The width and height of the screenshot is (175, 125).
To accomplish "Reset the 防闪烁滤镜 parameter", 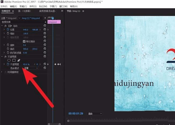I will click(45, 52).
